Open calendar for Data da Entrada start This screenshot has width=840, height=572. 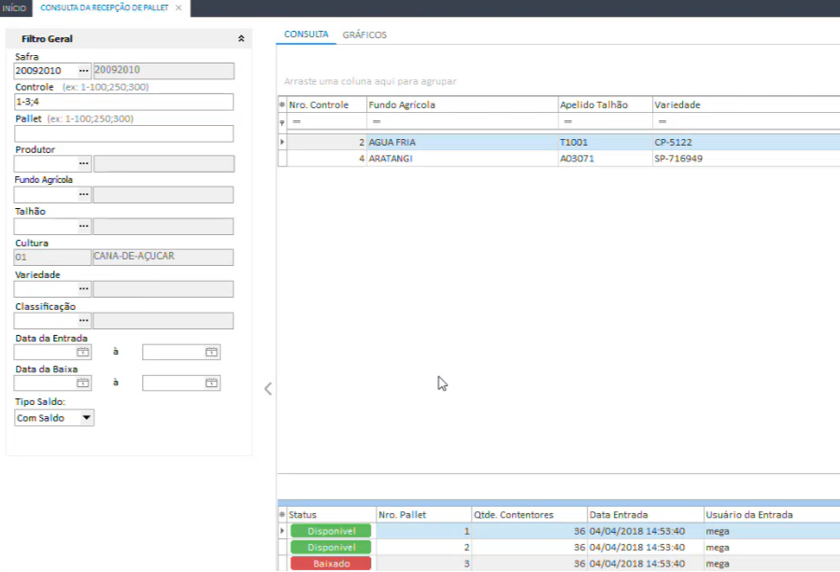[x=83, y=353]
